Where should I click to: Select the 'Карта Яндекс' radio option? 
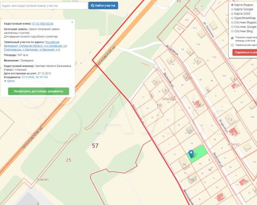pyautogui.click(x=232, y=5)
